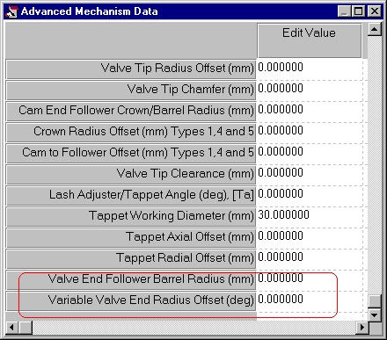
Task: Select Variable Valve End Radius Offset label
Action: pos(131,301)
